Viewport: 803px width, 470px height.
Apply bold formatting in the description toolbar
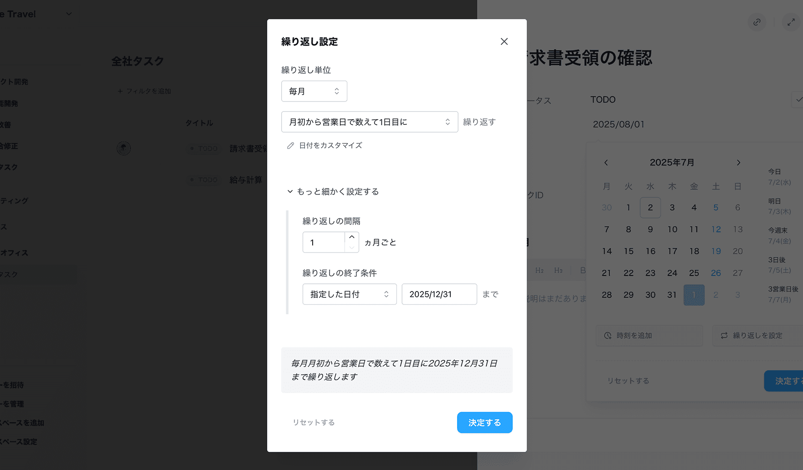[x=584, y=270]
